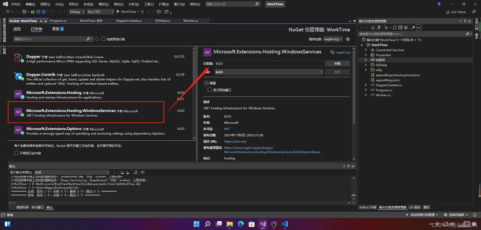Open the MIT license link
The image size is (481, 230).
click(227, 129)
